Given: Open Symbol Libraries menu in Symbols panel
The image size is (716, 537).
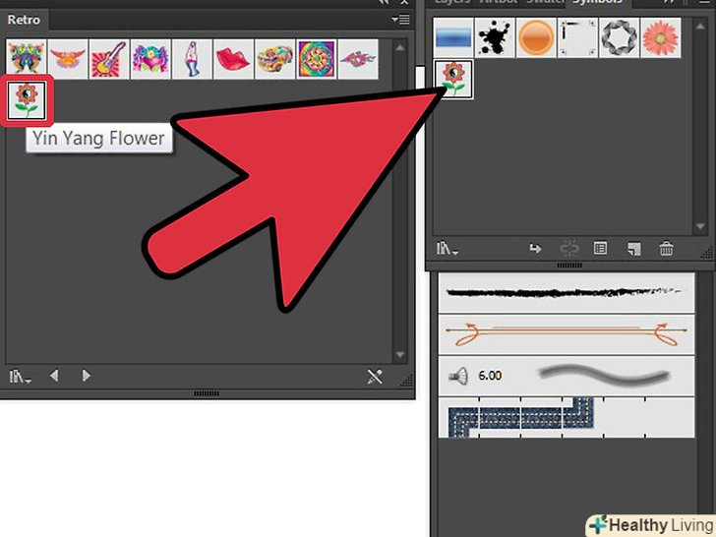Looking at the screenshot, I should pos(447,249).
